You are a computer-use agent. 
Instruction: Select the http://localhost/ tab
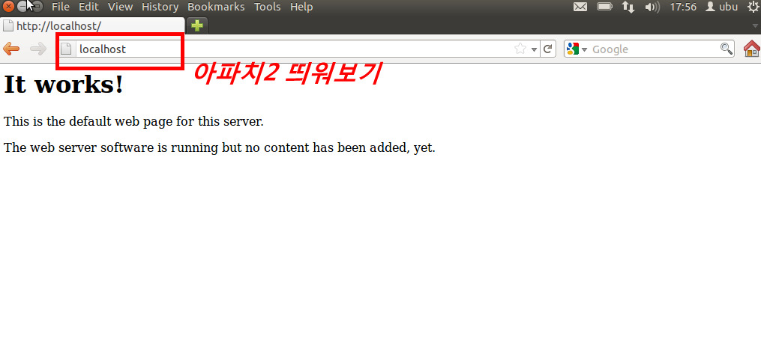click(x=90, y=25)
